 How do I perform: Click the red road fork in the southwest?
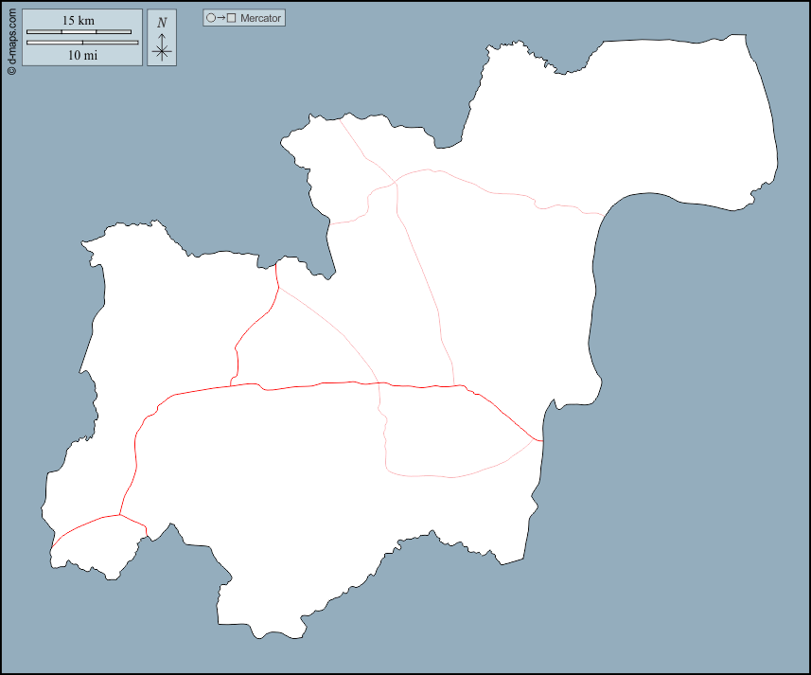119,515
